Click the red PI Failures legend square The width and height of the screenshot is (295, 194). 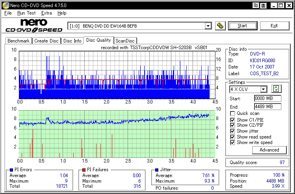pos(83,170)
